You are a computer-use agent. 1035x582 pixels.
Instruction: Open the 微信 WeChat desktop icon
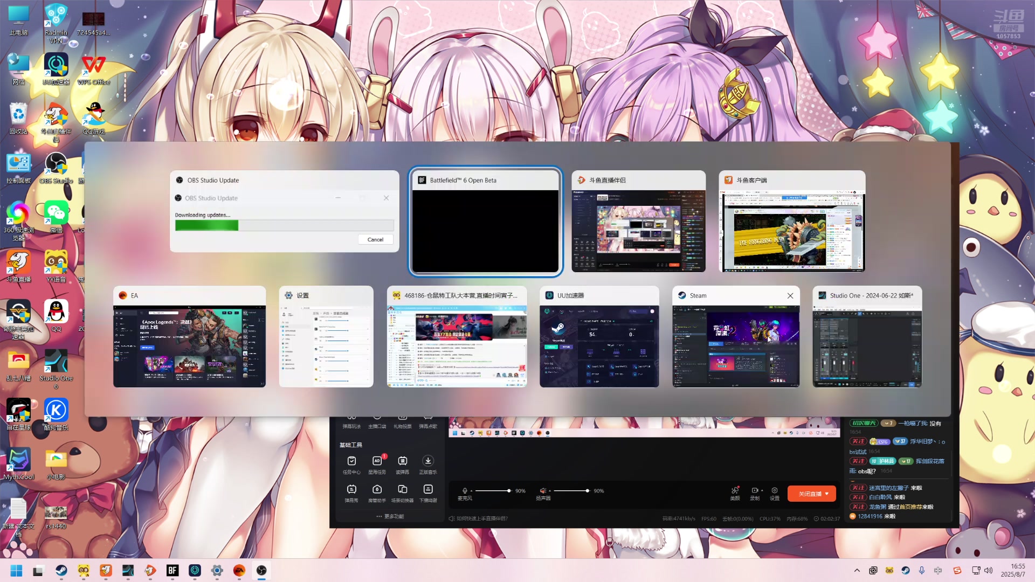point(56,217)
